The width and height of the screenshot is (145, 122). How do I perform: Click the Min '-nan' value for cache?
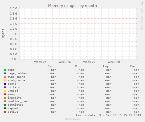[x=81, y=84]
